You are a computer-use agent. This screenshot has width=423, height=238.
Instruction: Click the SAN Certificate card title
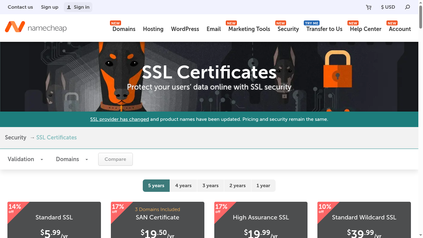pyautogui.click(x=158, y=217)
